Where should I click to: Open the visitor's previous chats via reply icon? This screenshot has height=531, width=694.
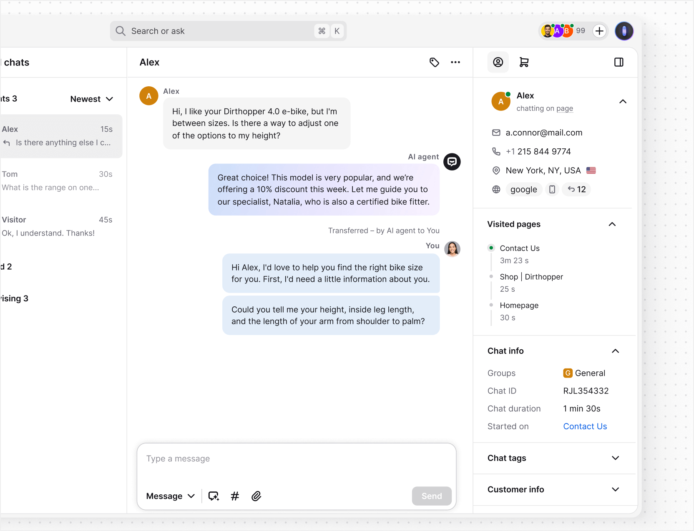pyautogui.click(x=576, y=189)
